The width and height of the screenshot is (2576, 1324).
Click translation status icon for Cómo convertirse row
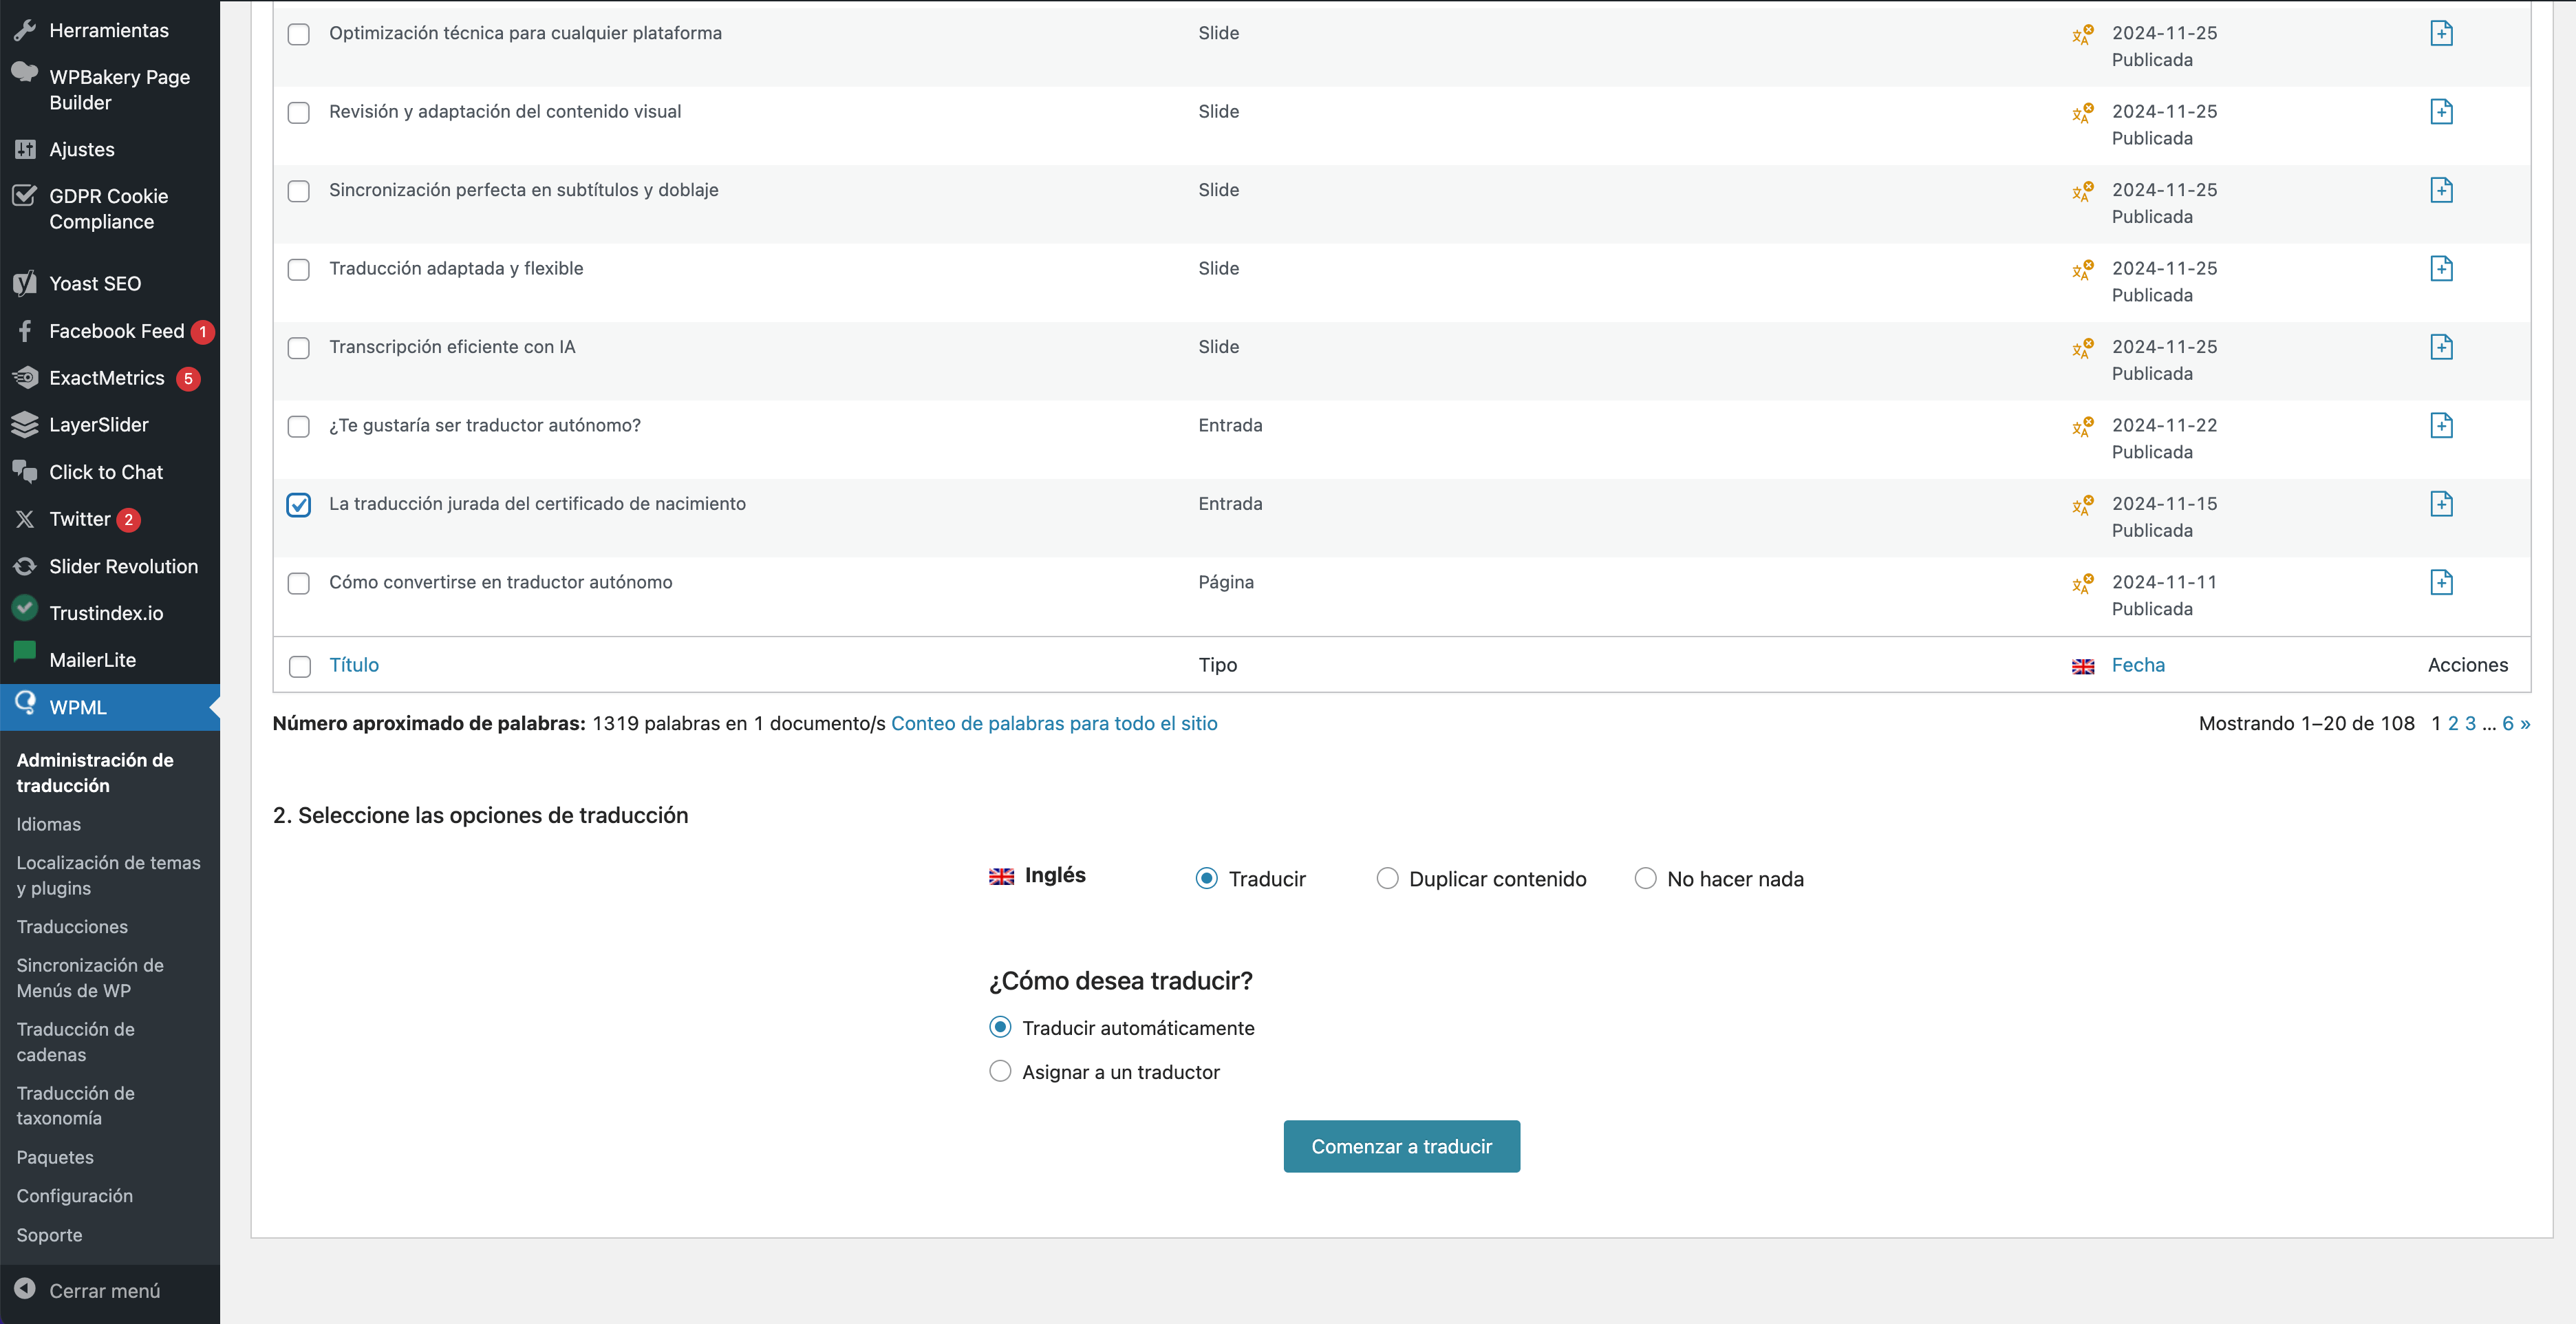click(x=2083, y=584)
